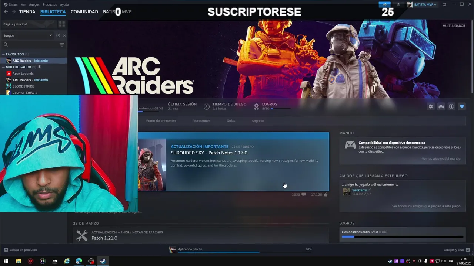Screen dimensions: 474x266
Task: Click the achievements unlocked progress bar
Action: 402,236
